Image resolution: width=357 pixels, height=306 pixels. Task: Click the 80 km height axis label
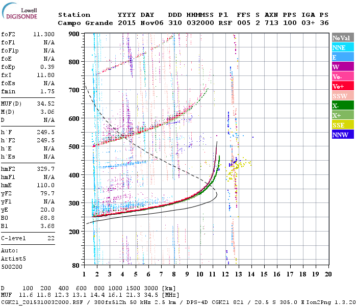coord(75,266)
